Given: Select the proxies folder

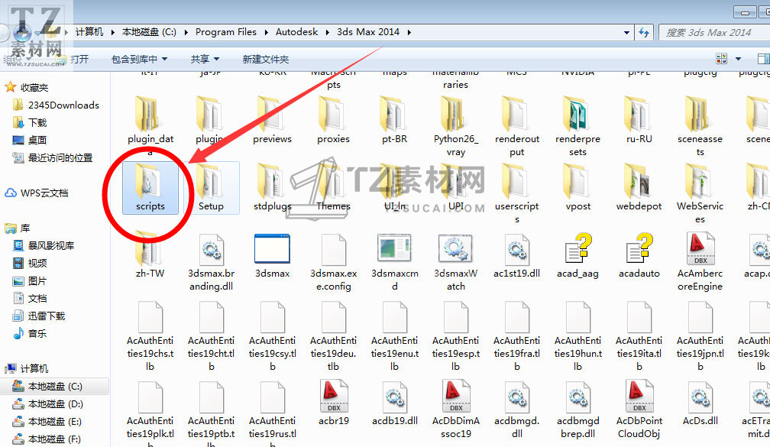Looking at the screenshot, I should [x=333, y=121].
